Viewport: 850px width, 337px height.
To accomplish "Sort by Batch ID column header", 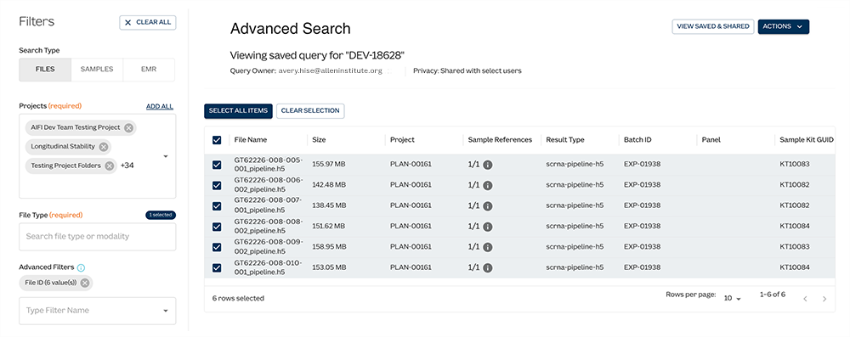I will point(637,140).
